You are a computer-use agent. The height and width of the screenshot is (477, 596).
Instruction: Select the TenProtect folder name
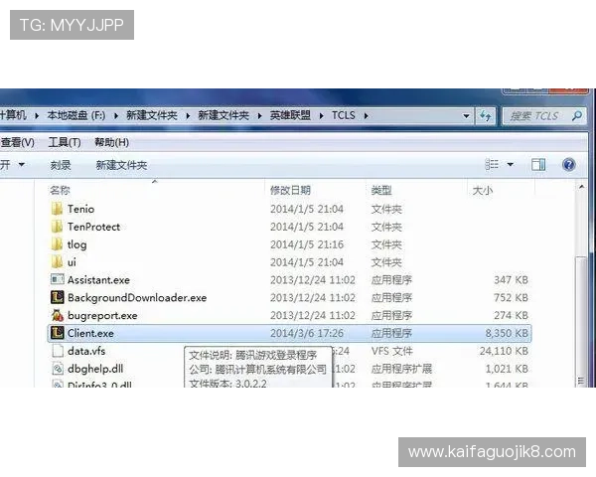coord(93,227)
